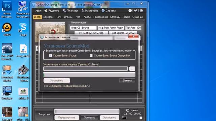
Task: Select the scary movie MP3 file
Action: tap(23, 51)
